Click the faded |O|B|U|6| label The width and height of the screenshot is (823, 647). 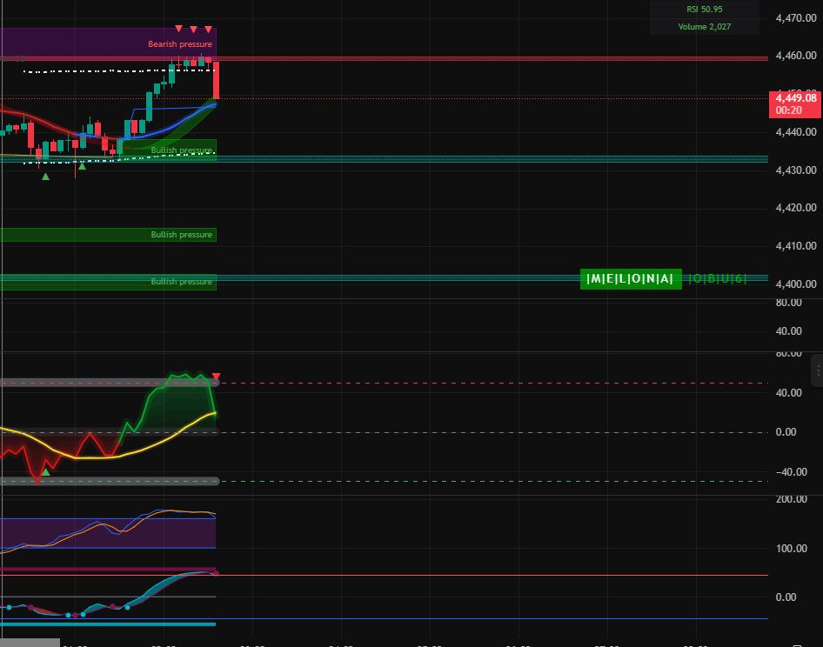click(717, 278)
